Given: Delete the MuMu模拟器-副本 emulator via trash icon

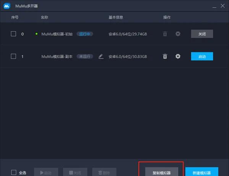Looking at the screenshot, I should (x=165, y=56).
